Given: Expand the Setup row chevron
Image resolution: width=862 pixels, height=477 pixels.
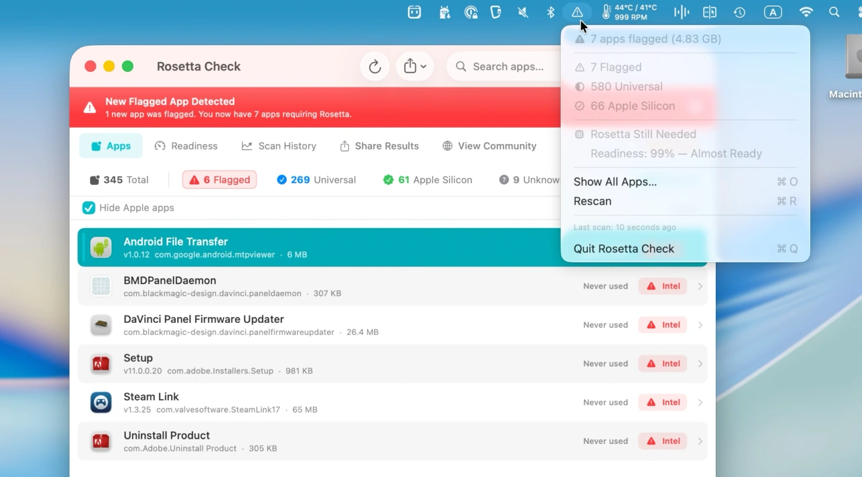Looking at the screenshot, I should pos(700,363).
